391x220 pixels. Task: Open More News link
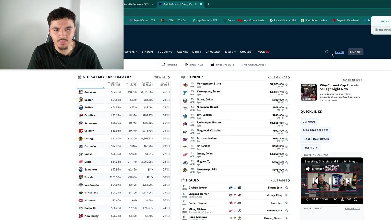point(353,80)
